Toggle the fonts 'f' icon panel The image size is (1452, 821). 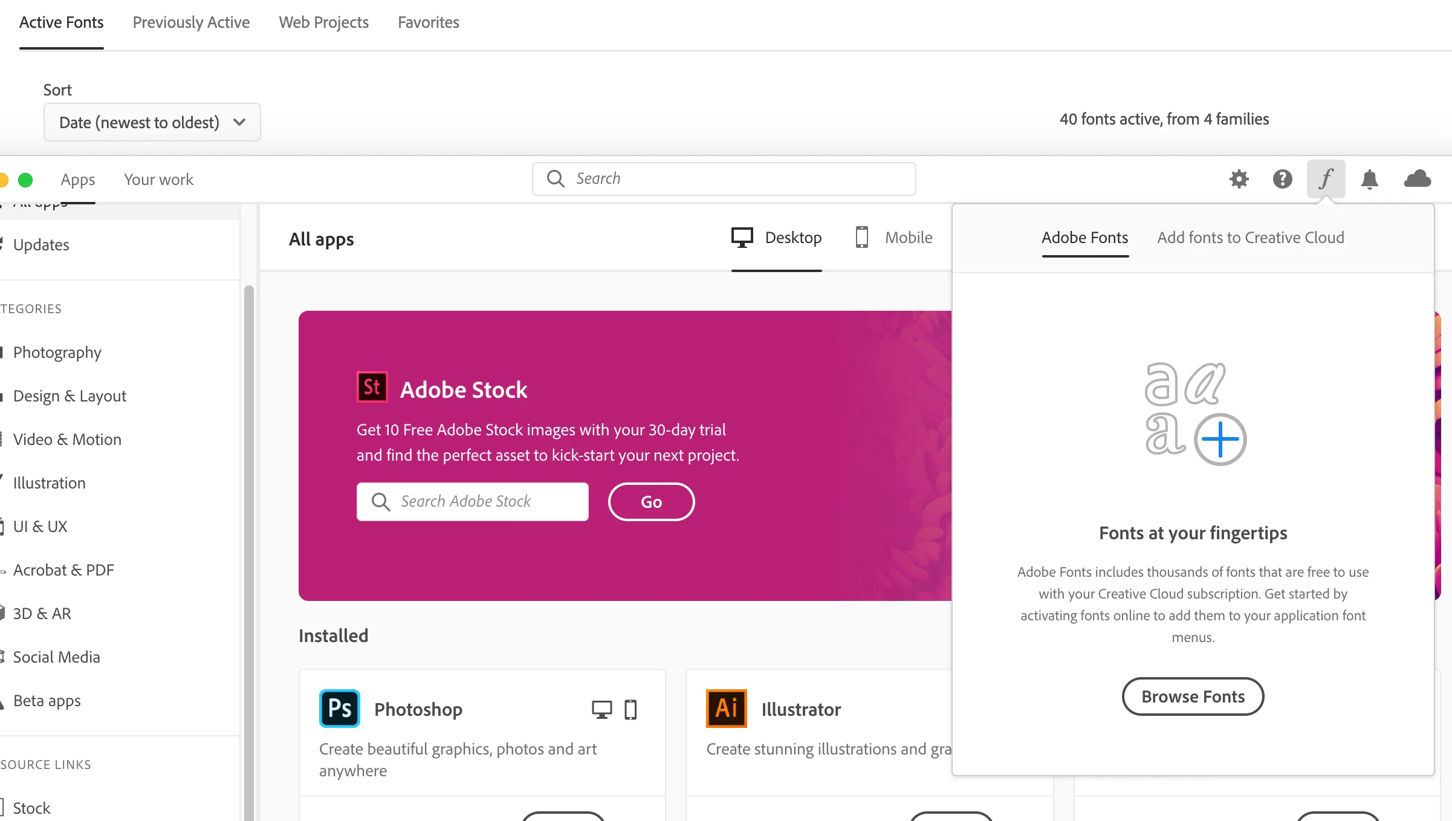(1326, 179)
